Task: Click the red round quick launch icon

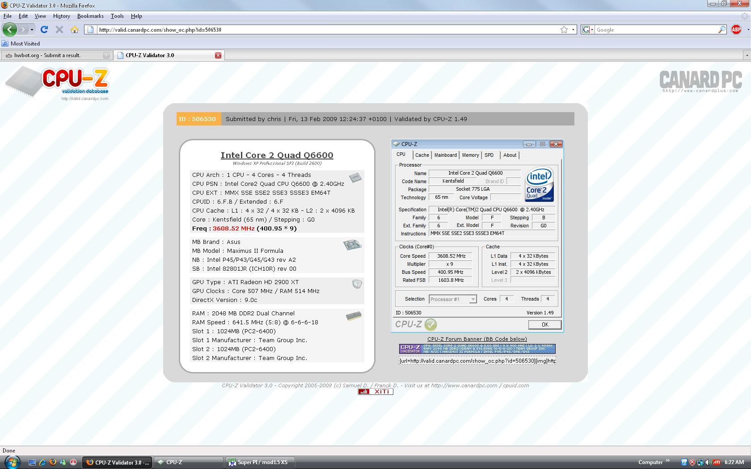Action: (x=73, y=462)
